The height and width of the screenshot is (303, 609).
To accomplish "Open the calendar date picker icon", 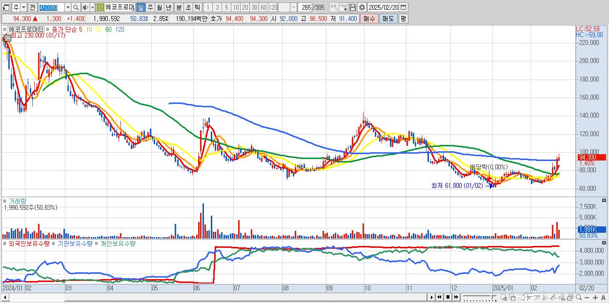I will tap(404, 7).
